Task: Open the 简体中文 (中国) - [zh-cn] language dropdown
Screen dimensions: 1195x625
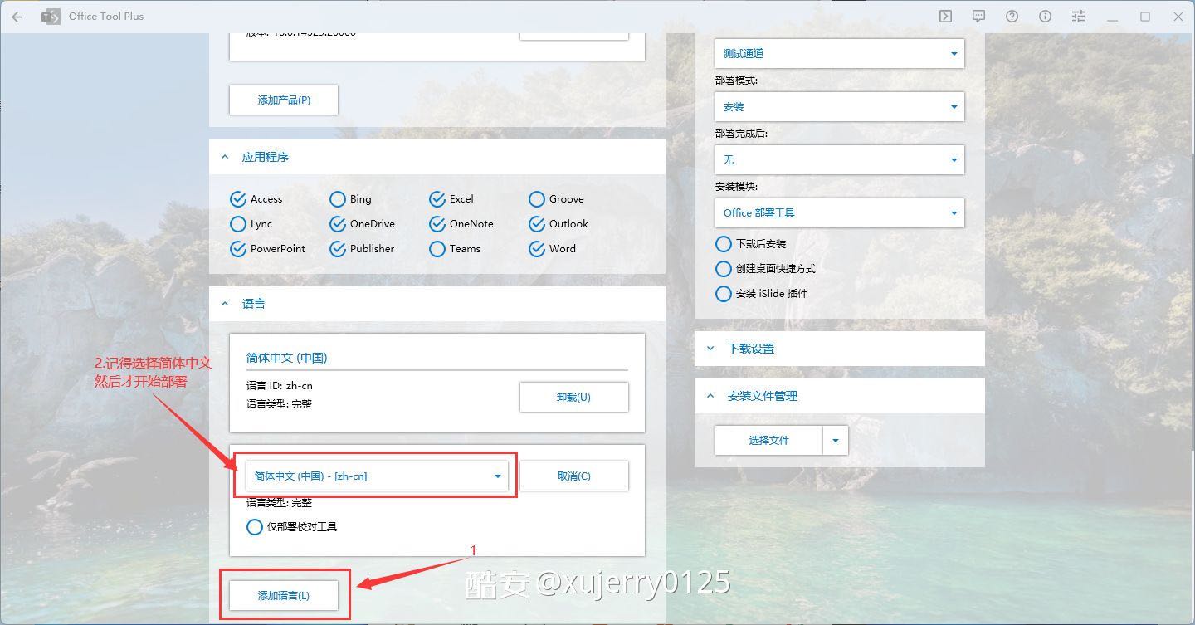Action: pos(377,476)
